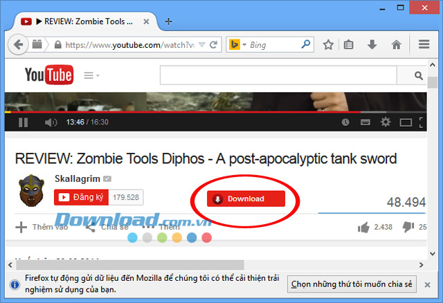Toggle theater mode rectangle icon
443x303 pixels.
point(406,122)
